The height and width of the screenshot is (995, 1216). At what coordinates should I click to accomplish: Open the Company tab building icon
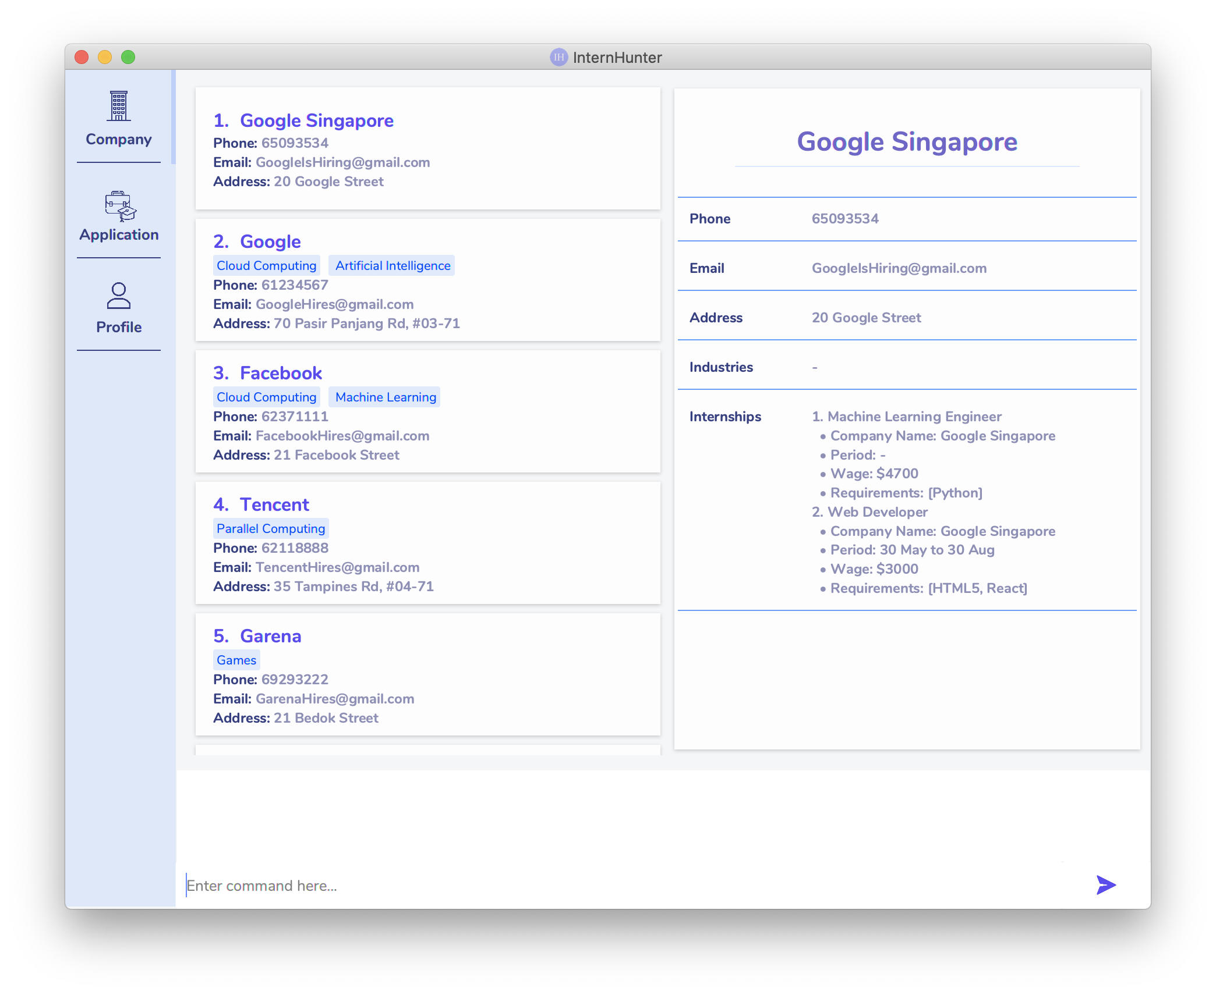tap(119, 106)
